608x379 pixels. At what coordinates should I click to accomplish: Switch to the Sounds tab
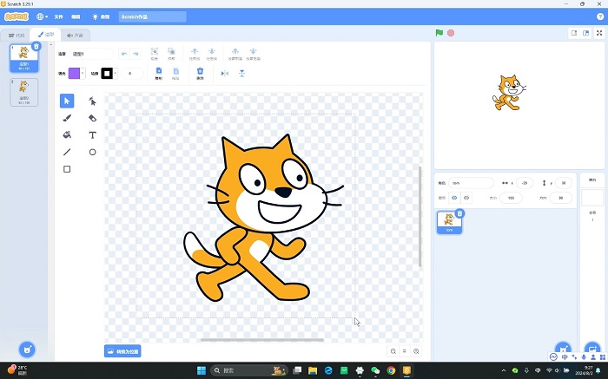coord(75,36)
